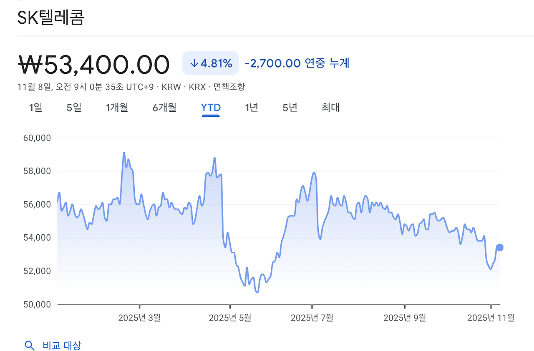This screenshot has height=351, width=534.
Task: Open the 1개월 chart view
Action: pos(117,108)
